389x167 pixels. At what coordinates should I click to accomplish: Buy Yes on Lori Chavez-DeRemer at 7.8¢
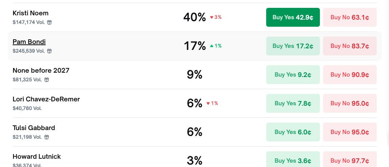pos(293,103)
